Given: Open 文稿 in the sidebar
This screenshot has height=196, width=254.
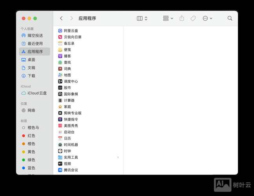Looking at the screenshot, I should 34,68.
